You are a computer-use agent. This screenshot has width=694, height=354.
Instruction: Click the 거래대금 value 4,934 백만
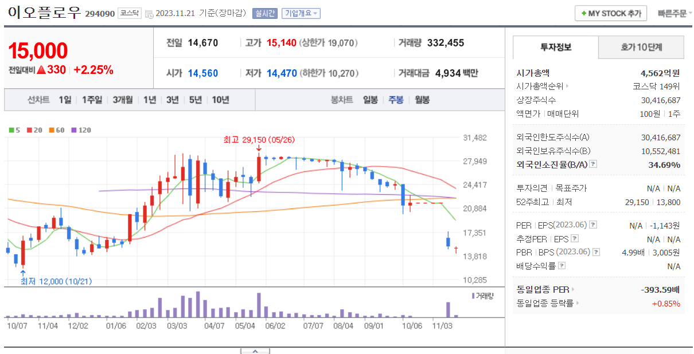[x=457, y=73]
